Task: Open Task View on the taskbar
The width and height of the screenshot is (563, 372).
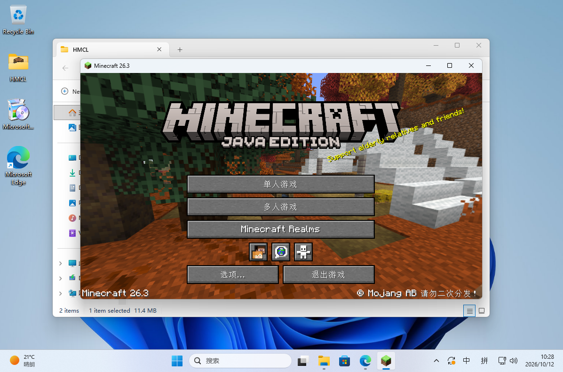Action: (303, 361)
